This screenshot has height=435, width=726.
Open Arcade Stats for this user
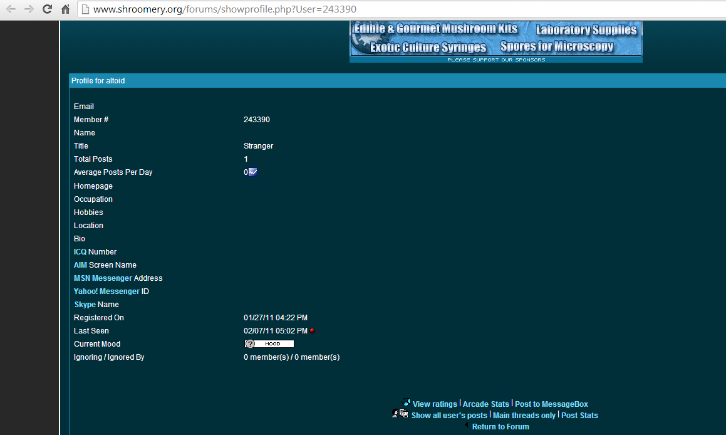(x=485, y=404)
